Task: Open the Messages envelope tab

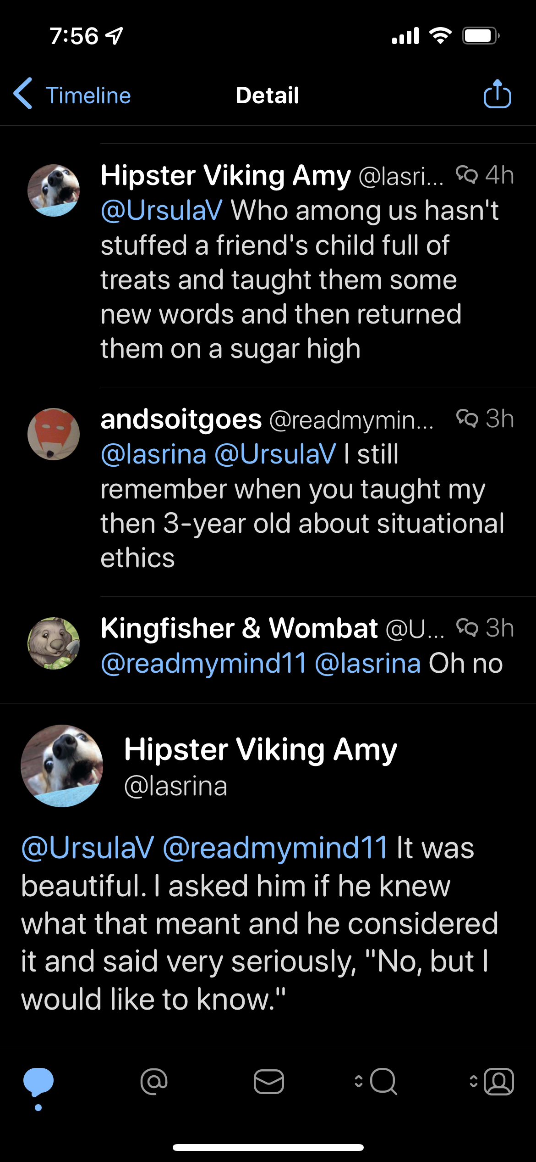Action: [269, 1082]
